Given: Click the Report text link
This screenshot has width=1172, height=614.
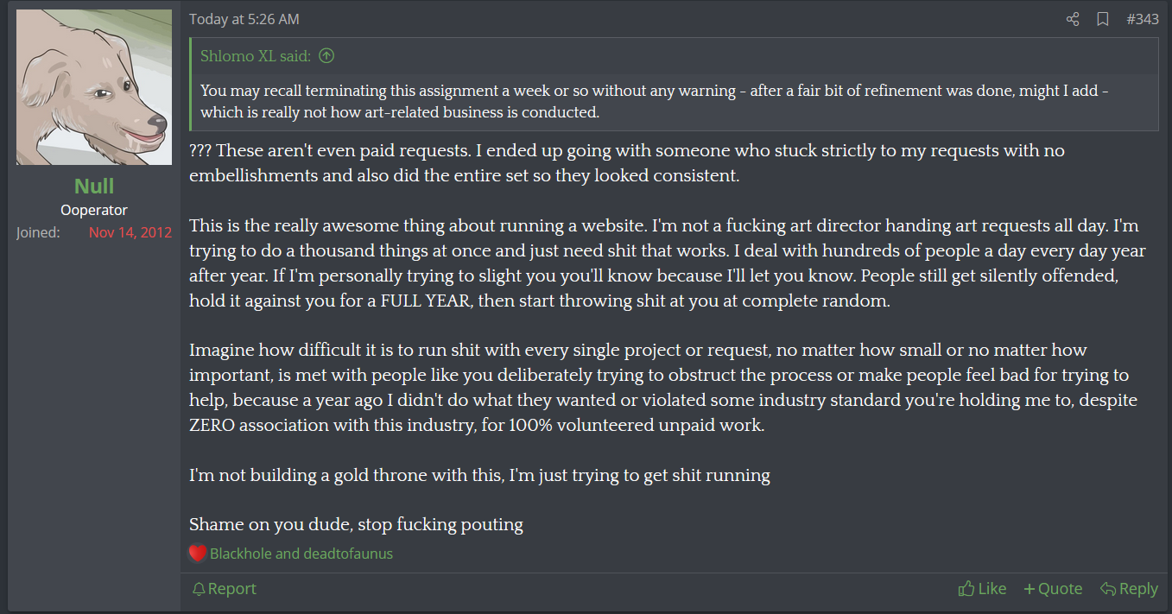Looking at the screenshot, I should [x=232, y=589].
